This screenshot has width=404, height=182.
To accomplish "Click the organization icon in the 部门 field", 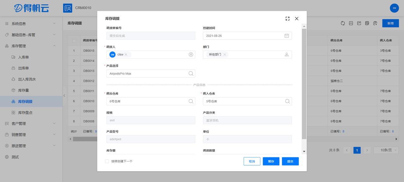I will click(287, 54).
